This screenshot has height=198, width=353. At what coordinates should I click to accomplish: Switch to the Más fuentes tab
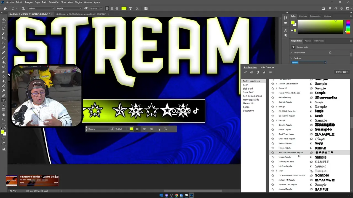tap(267, 67)
